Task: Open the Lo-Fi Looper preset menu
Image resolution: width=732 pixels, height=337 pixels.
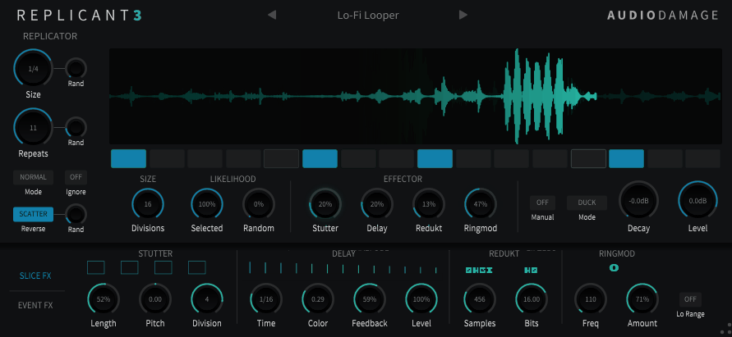Action: point(368,16)
